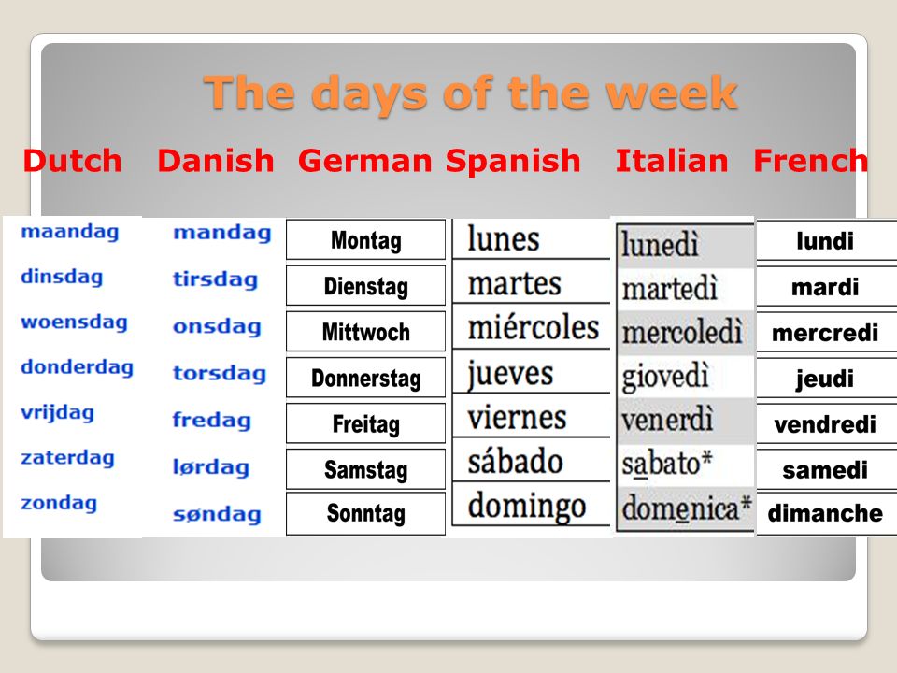897x673 pixels.
Task: Select the Danish word 'lørdag'
Action: tap(211, 467)
